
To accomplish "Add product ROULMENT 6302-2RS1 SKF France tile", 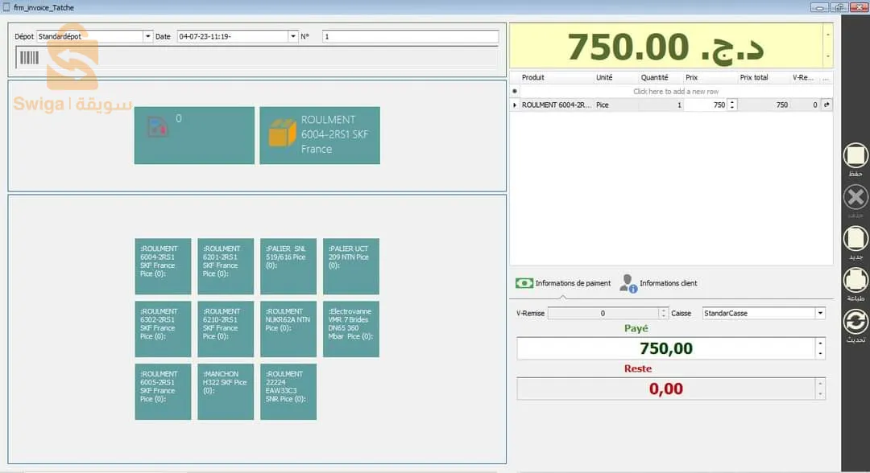I will pyautogui.click(x=163, y=329).
